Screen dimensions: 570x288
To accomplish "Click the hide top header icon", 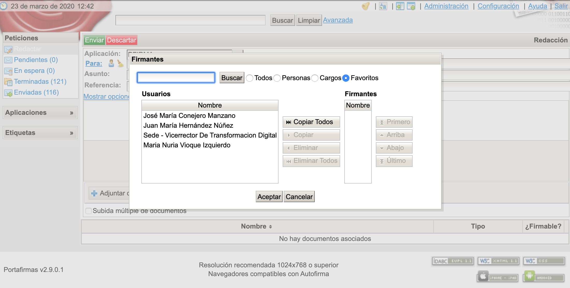I will [411, 6].
